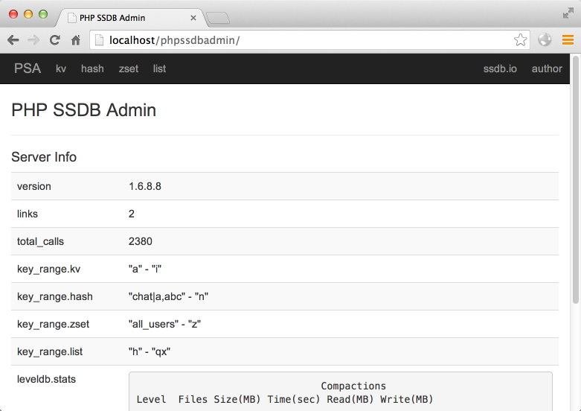Open the Chrome hamburger menu

(568, 39)
